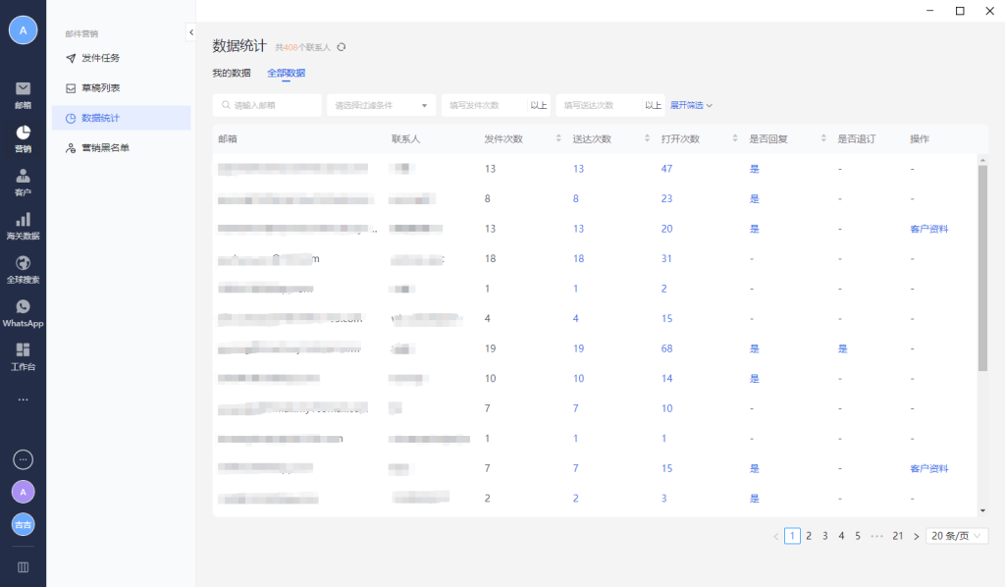
Task: Open the 20 条/页 page size dropdown
Action: (x=957, y=536)
